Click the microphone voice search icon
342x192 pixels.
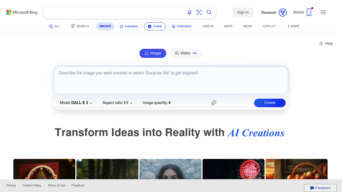(x=189, y=12)
